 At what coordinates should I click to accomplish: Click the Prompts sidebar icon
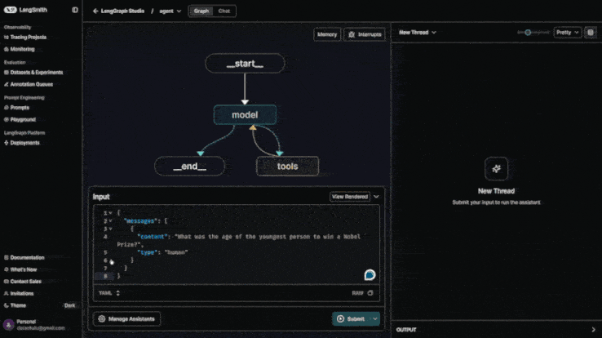tap(7, 108)
